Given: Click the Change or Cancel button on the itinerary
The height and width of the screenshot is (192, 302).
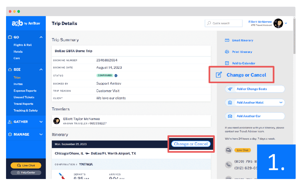Looking at the screenshot, I should click(191, 144).
